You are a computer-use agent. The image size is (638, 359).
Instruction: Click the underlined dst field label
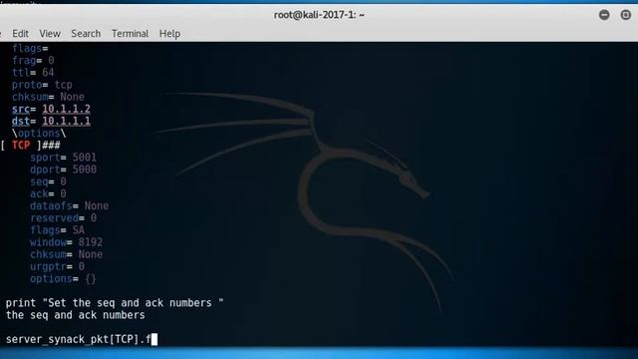pyautogui.click(x=21, y=122)
